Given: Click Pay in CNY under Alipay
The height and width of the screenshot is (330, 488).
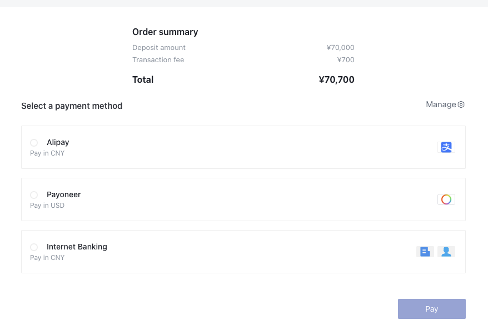Looking at the screenshot, I should [47, 153].
